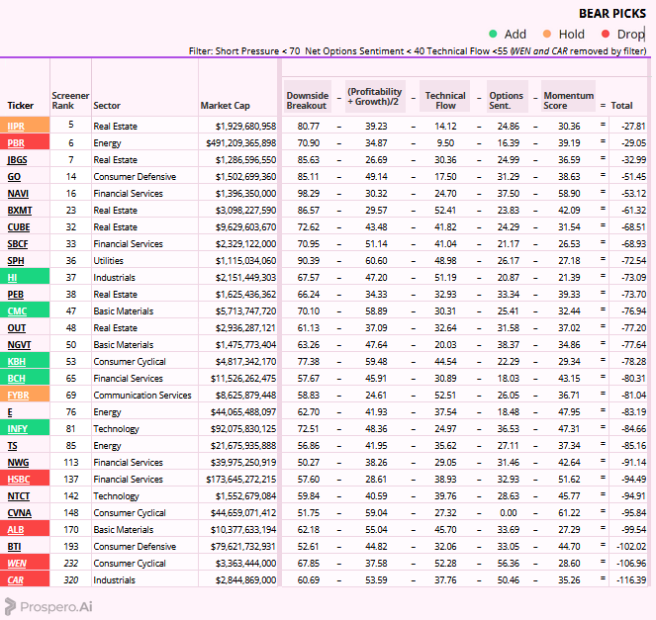Open the OUT ticker link

coord(17,327)
